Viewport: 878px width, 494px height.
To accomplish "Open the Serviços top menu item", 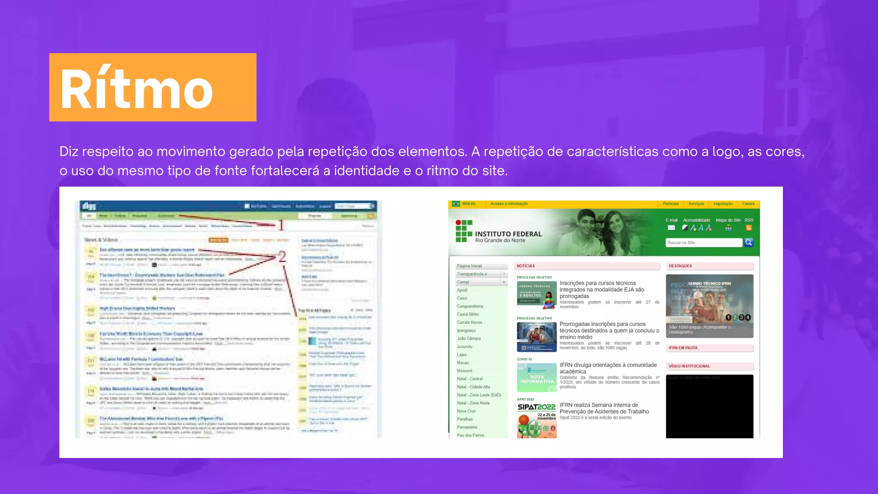I will 696,204.
